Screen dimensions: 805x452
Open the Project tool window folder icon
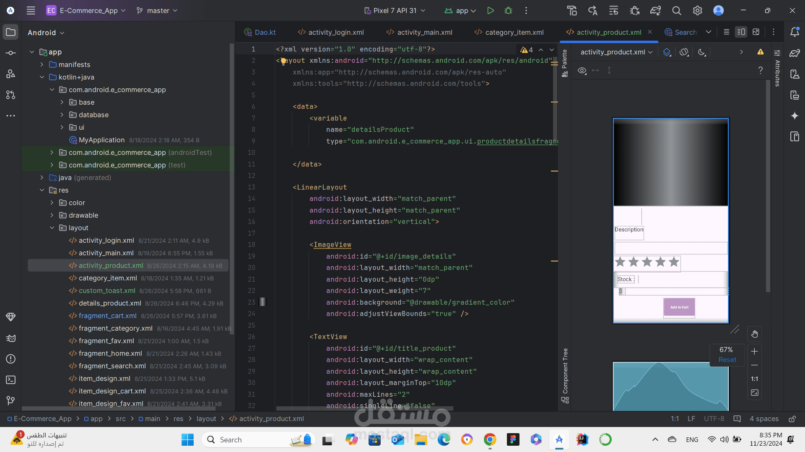pos(11,32)
